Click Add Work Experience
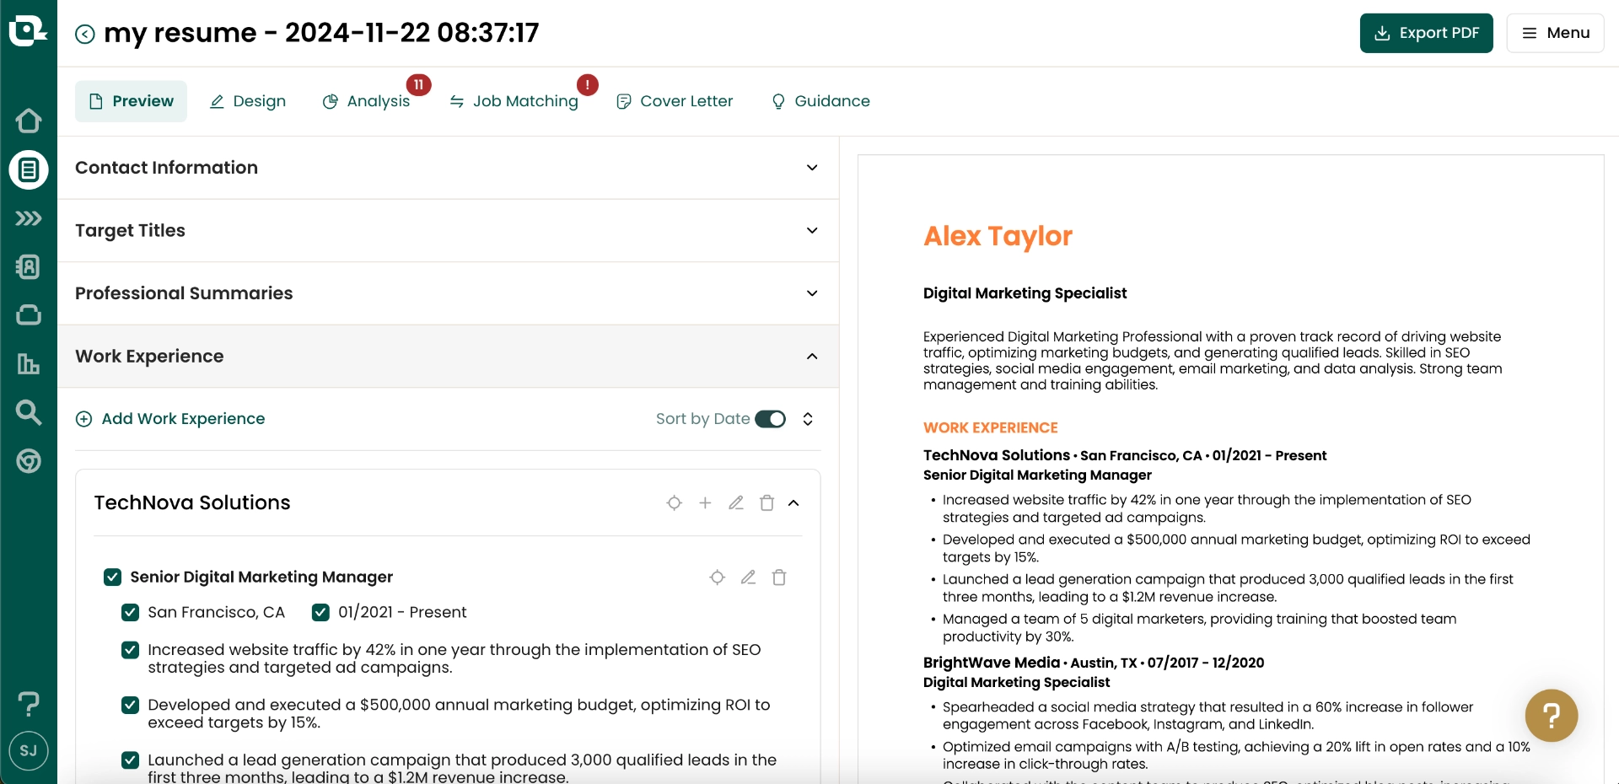Viewport: 1619px width, 784px height. [x=170, y=419]
